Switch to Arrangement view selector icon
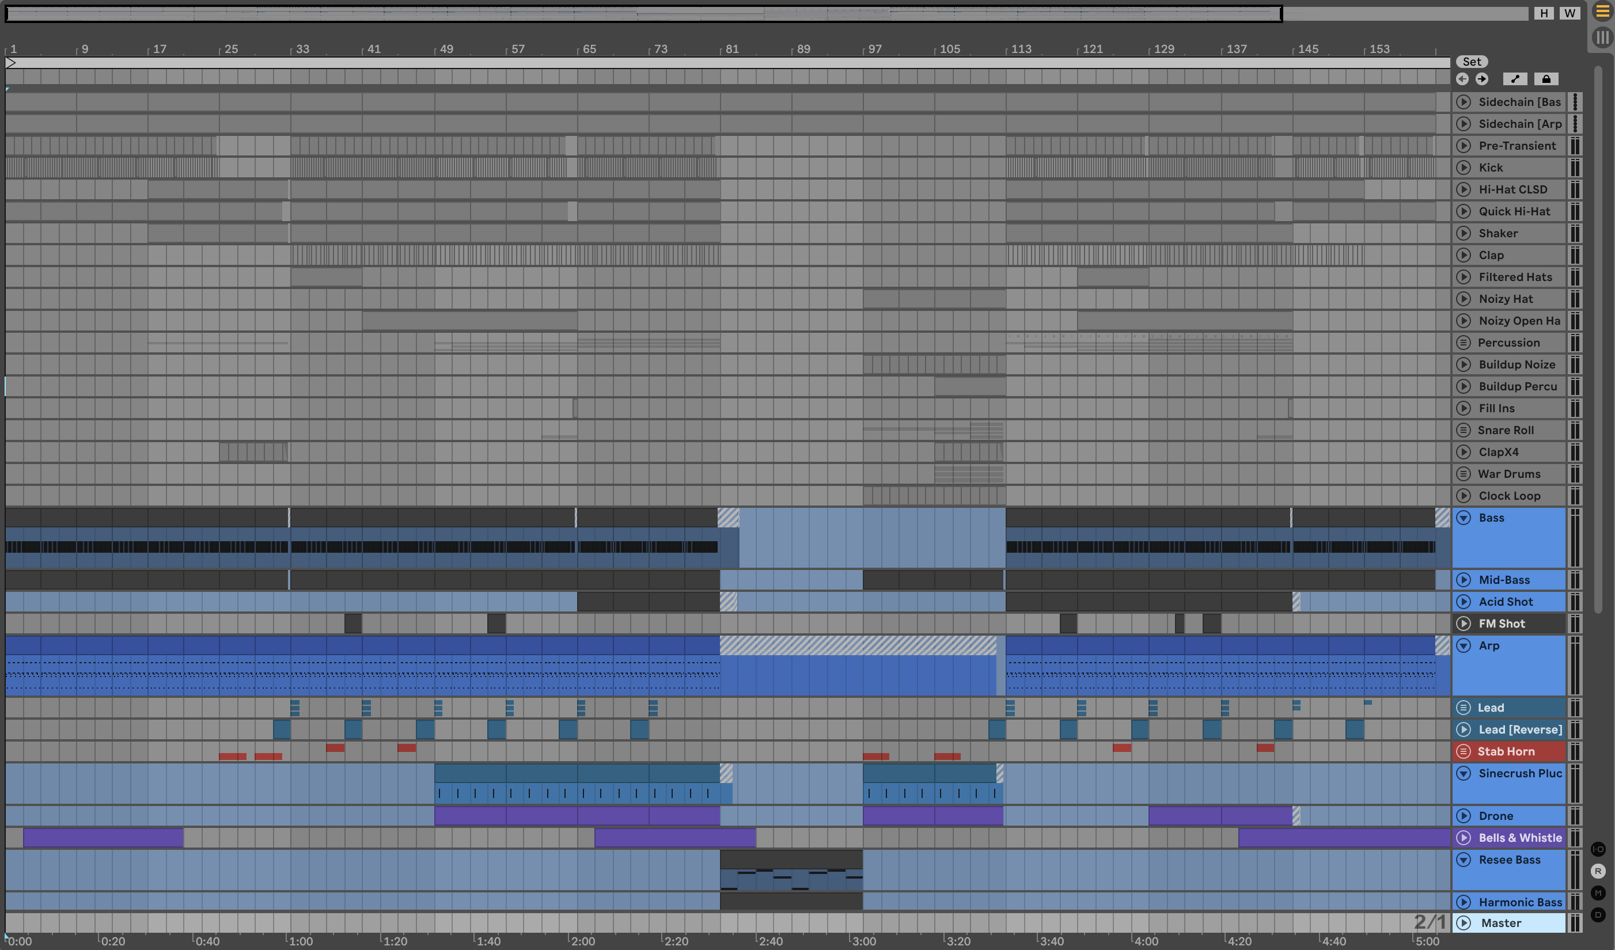Viewport: 1615px width, 950px height. 1602,12
